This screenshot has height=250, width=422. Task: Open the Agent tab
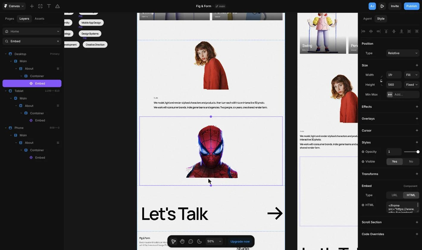(x=367, y=18)
